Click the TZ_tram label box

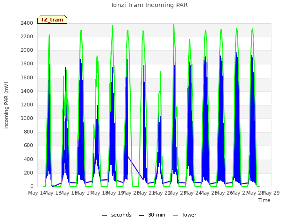click(x=52, y=20)
